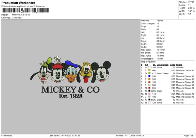Screen dimensions: 196x138
Task: Click the Stop Sequence heading
Action: point(148,62)
